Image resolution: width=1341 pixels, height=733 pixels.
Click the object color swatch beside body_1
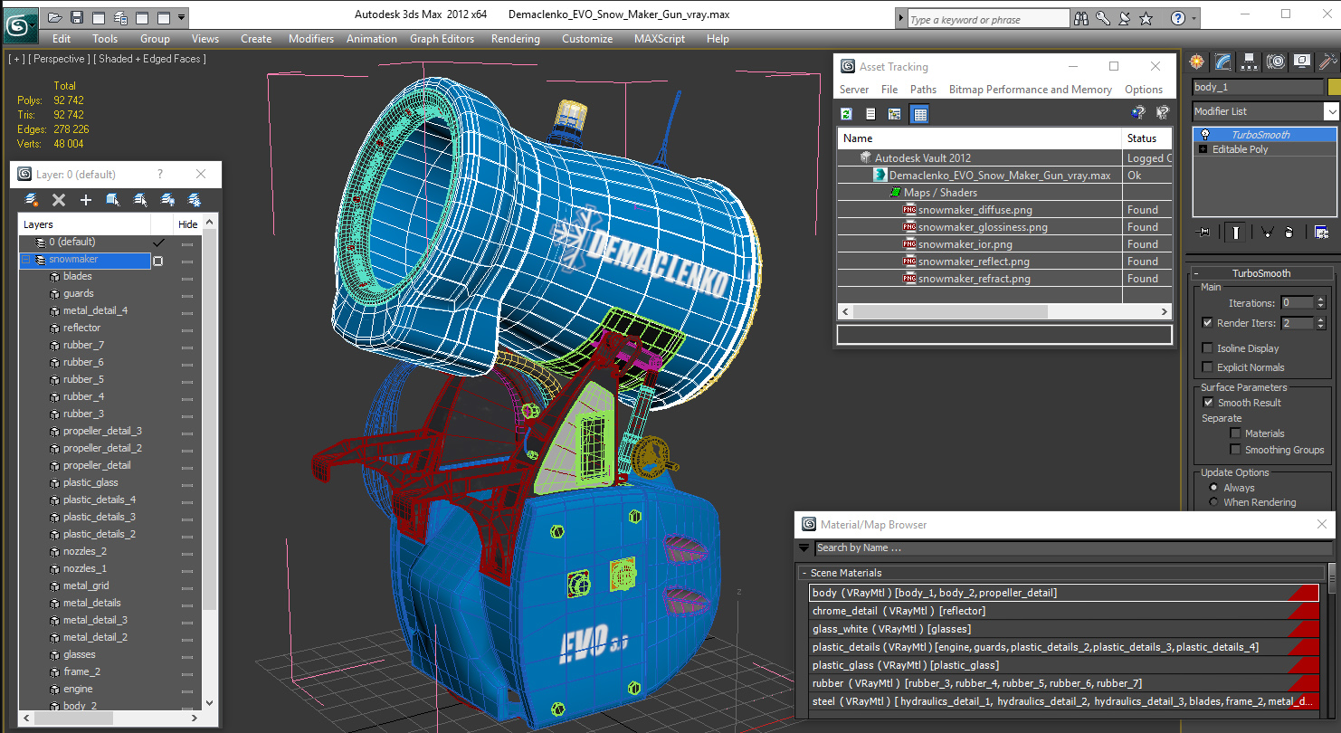coord(1334,87)
